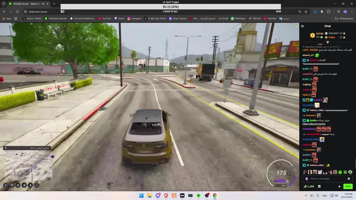Click the stream video player
Screen dimensions: 356x200
[x=150, y=107]
